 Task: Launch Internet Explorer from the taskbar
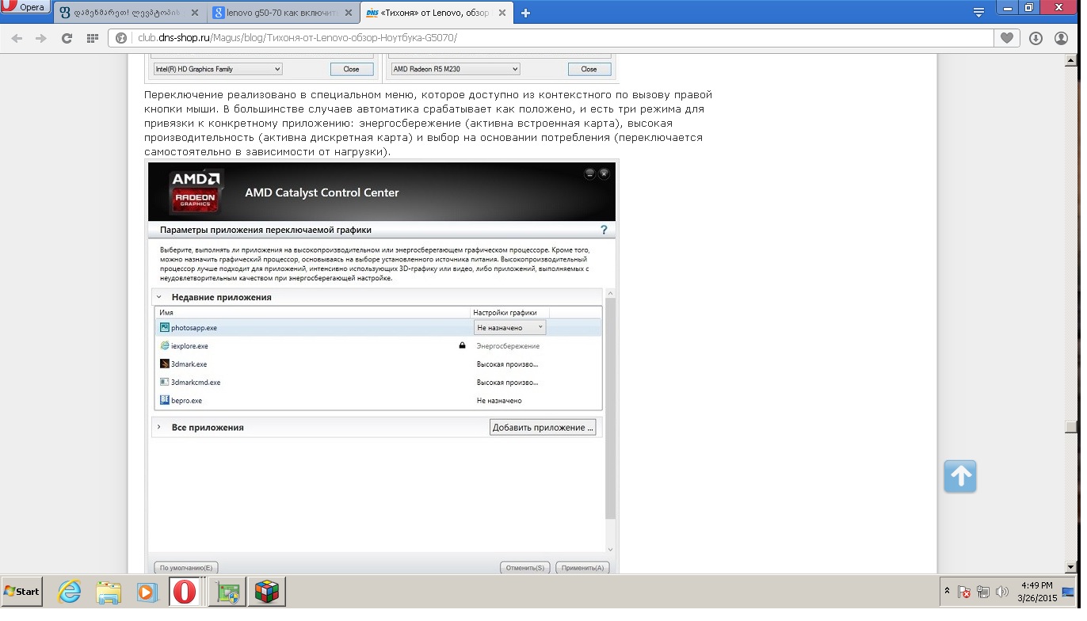coord(70,592)
